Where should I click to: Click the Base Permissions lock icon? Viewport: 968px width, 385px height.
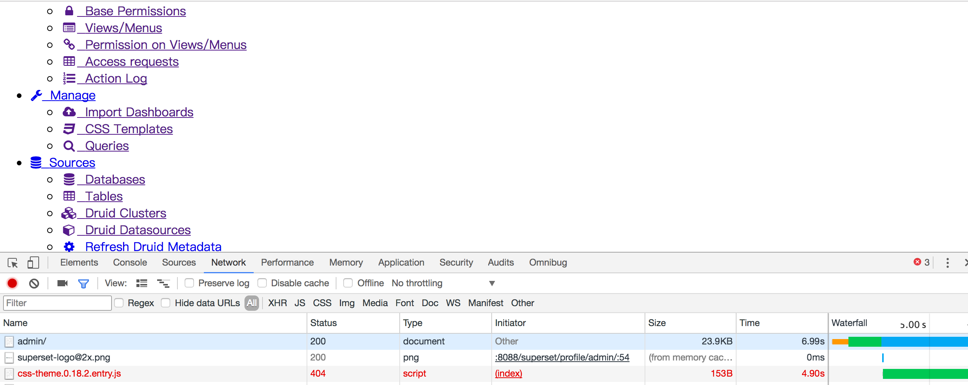(69, 10)
